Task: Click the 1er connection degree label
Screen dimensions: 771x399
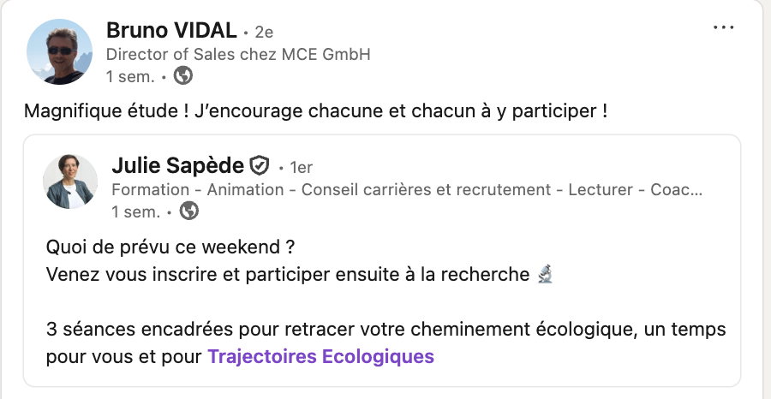Action: click(x=301, y=167)
